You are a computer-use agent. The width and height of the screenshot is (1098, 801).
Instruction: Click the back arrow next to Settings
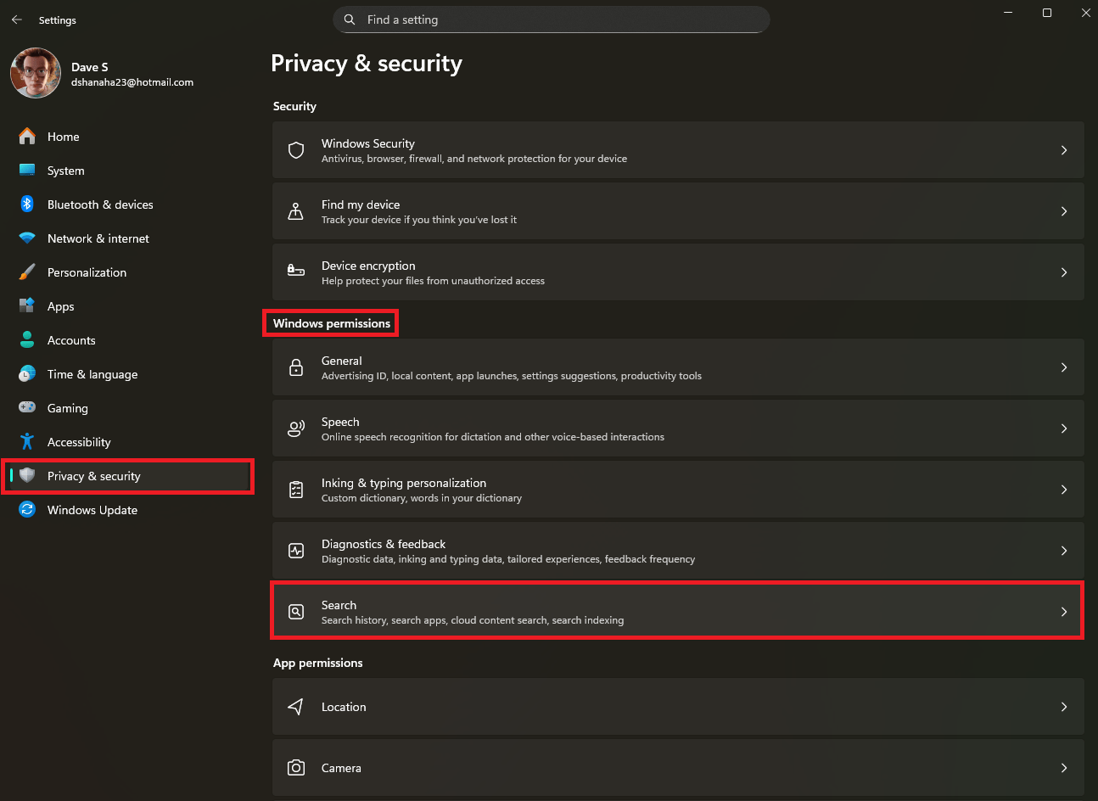17,20
